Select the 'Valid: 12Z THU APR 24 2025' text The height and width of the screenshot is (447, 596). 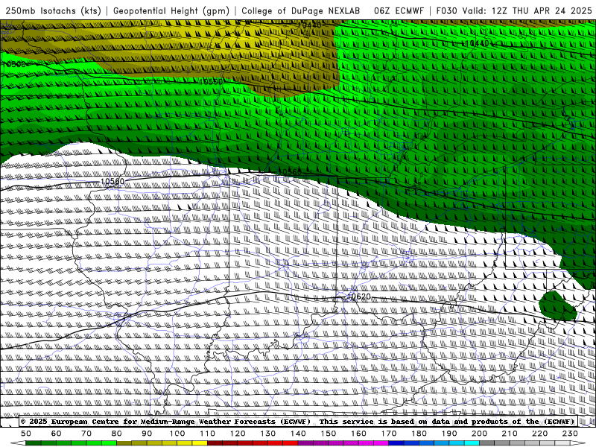[527, 10]
